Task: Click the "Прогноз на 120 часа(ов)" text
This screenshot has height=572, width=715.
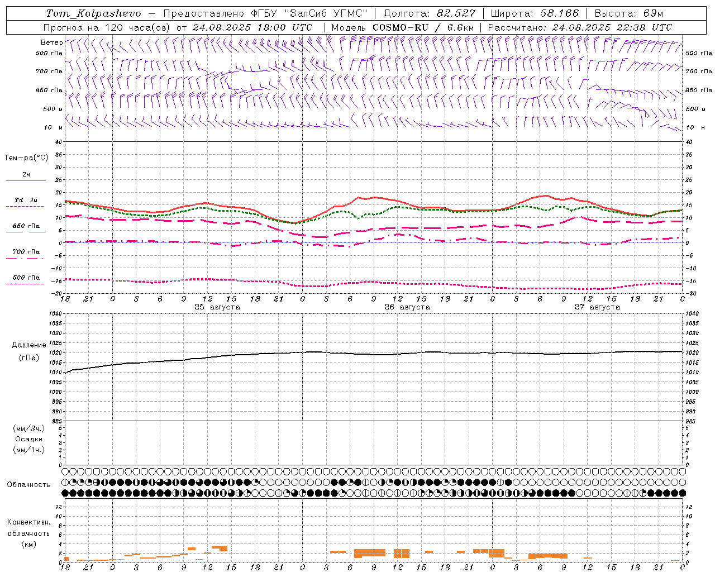Action: tap(107, 27)
